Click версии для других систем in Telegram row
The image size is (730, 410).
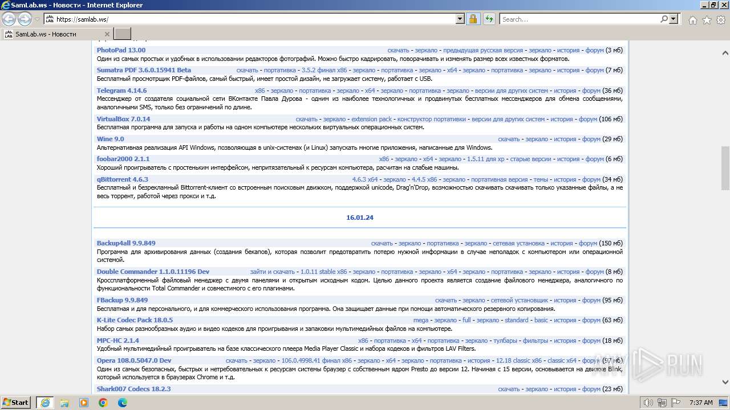pyautogui.click(x=511, y=91)
